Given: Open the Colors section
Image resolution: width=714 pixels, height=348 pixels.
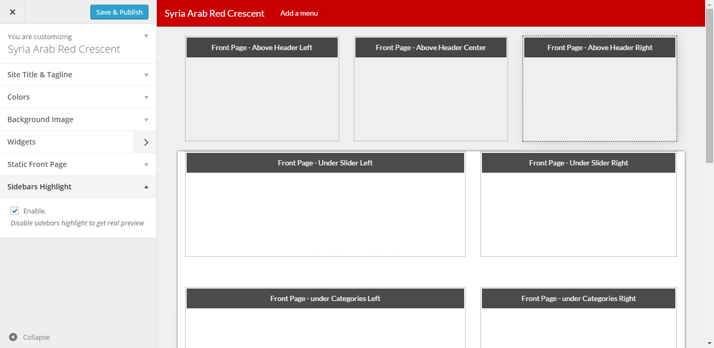Looking at the screenshot, I should click(x=78, y=97).
